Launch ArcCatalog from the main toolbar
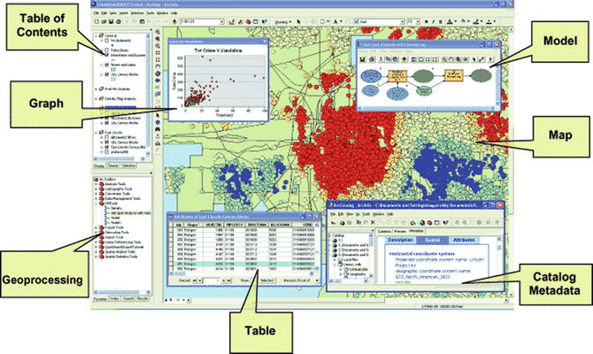Image resolution: width=593 pixels, height=354 pixels. [x=240, y=22]
